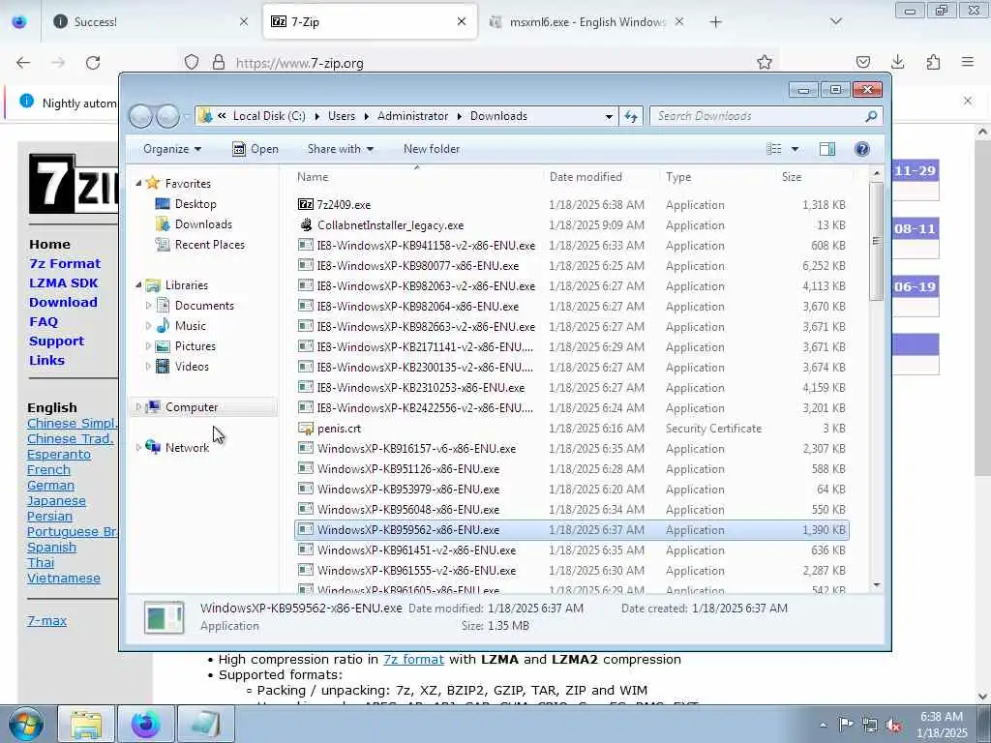
Task: Click Favorites star icon in navigation pane
Action: click(x=152, y=183)
